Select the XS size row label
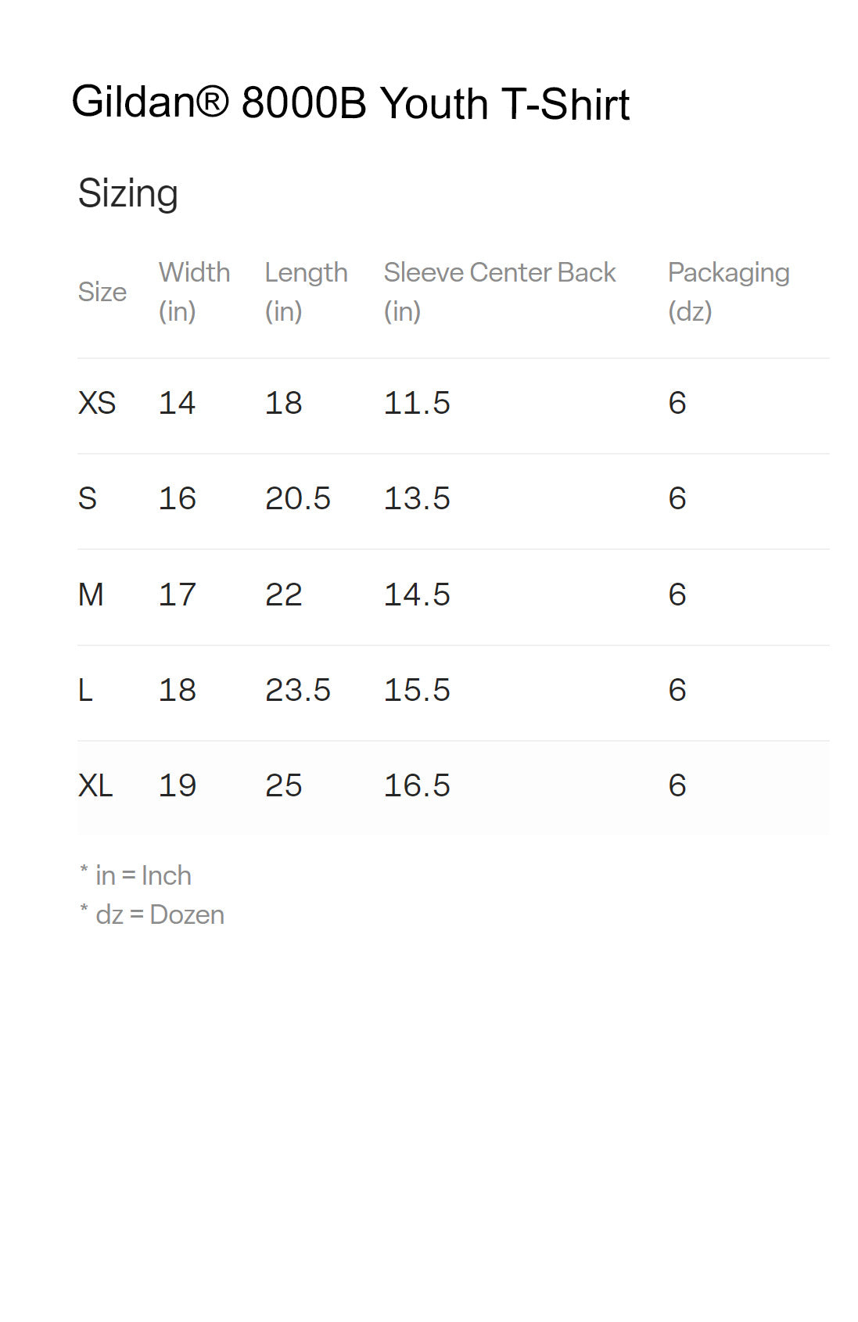858x1322 pixels. (x=97, y=403)
